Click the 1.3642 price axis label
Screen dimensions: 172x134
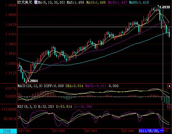pyautogui.click(x=11, y=54)
